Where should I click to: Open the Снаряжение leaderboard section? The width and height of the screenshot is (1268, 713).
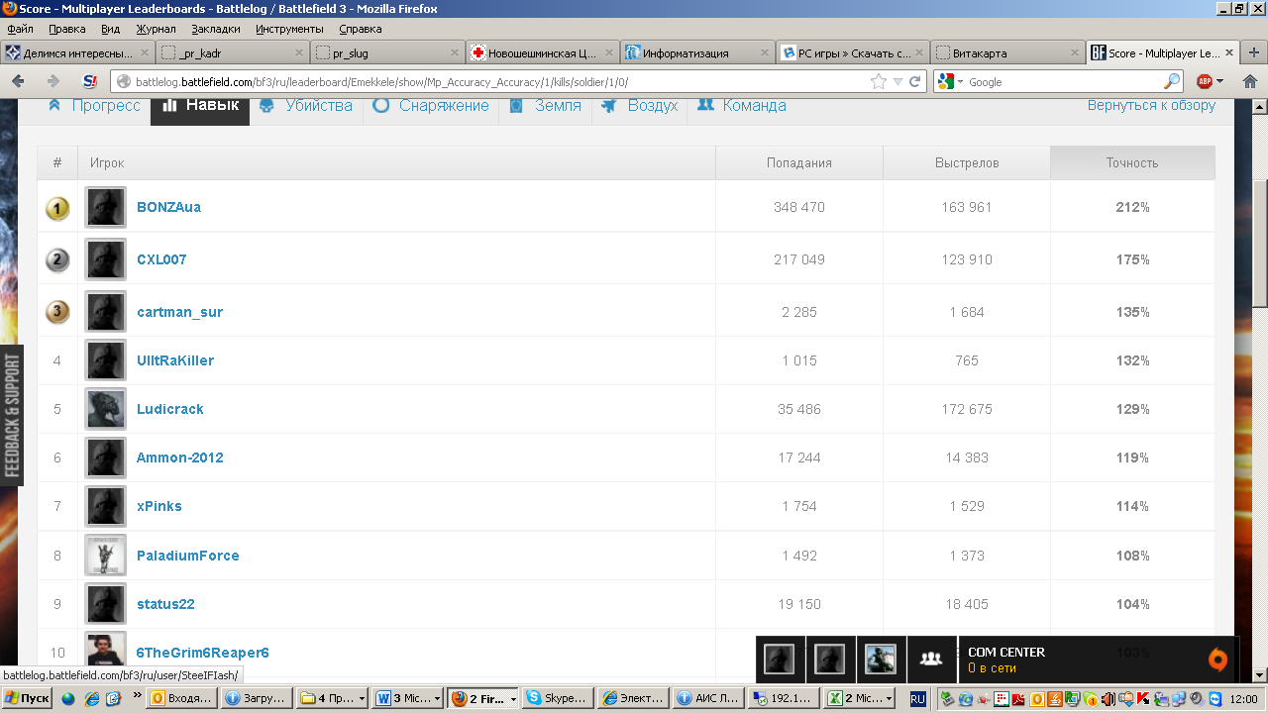point(431,105)
